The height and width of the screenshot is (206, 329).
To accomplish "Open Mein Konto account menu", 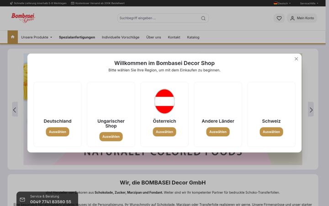I will tap(302, 18).
